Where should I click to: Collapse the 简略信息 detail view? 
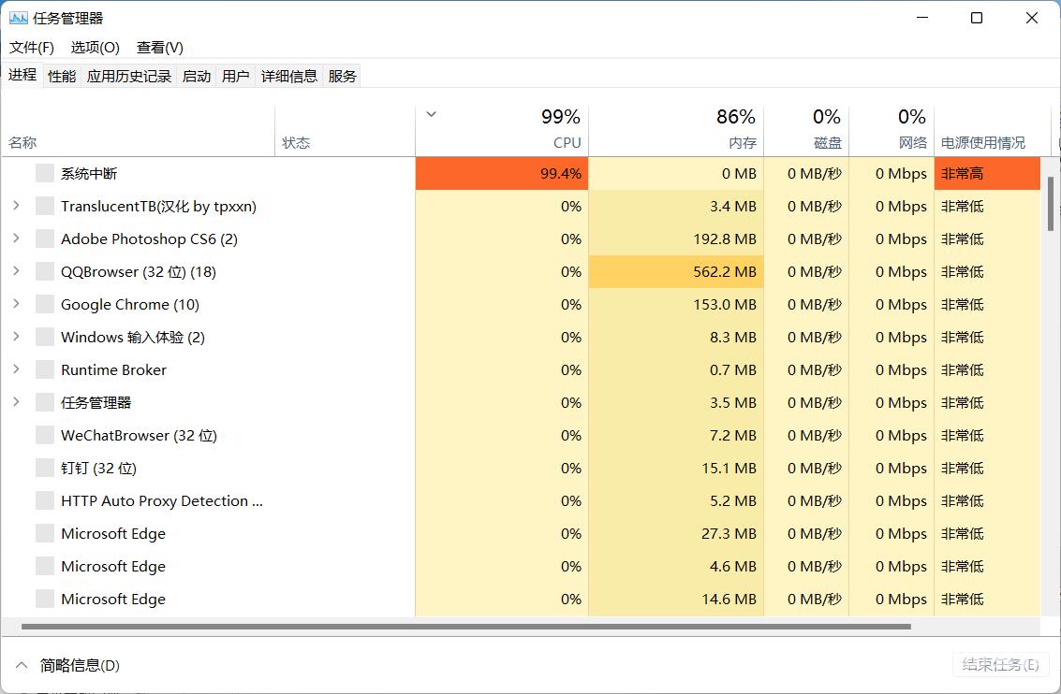22,665
